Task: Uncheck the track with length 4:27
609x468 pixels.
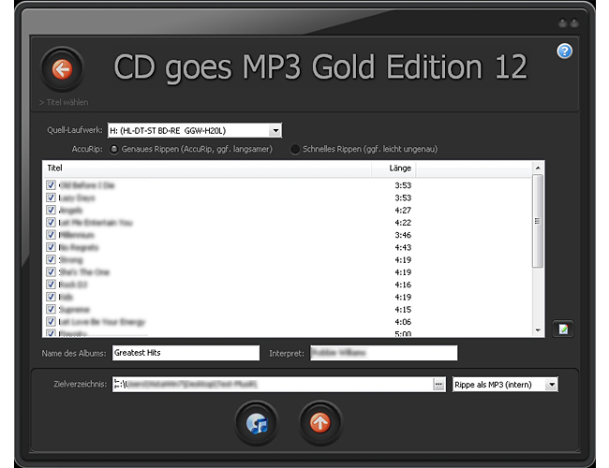Action: click(51, 210)
